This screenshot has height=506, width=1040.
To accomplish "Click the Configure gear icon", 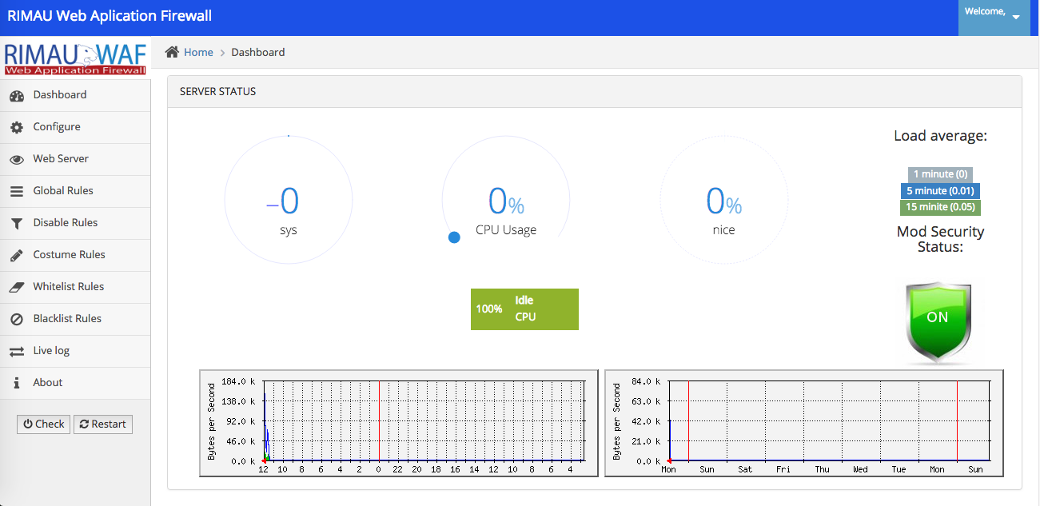I will (x=17, y=128).
